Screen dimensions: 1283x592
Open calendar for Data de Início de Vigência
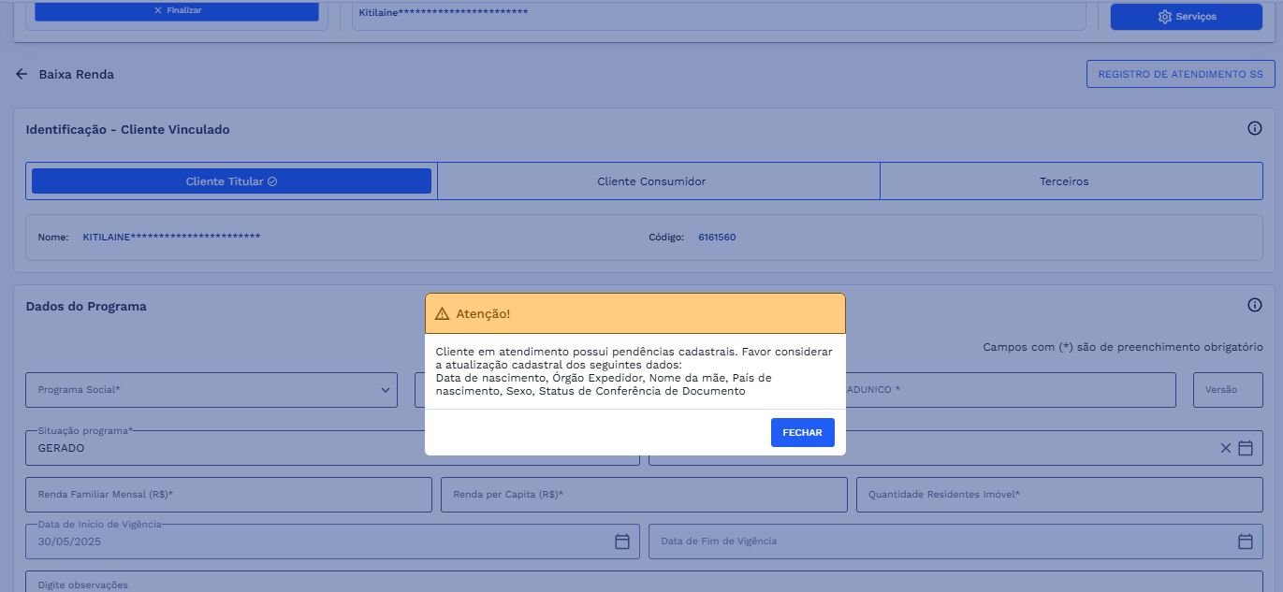point(622,541)
